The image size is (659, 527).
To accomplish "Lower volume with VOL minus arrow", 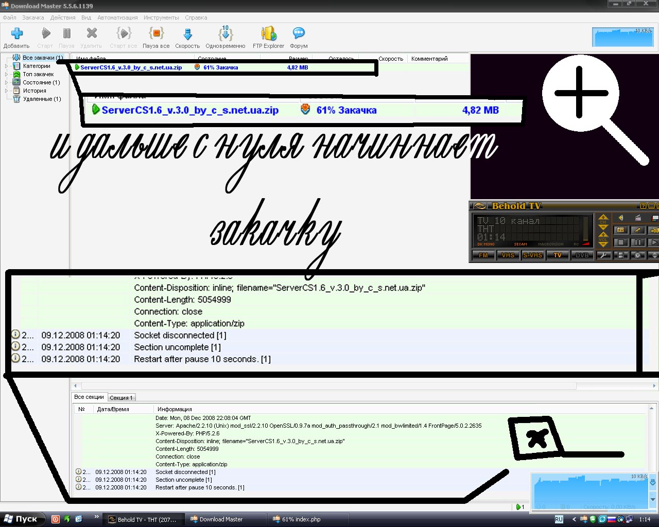I will 603,244.
